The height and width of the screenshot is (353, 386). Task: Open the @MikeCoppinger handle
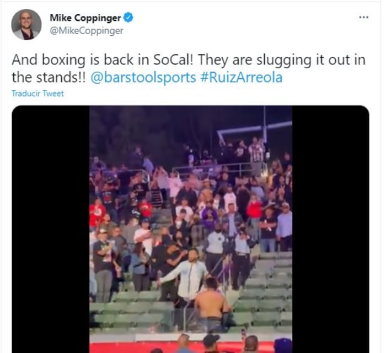(x=87, y=31)
